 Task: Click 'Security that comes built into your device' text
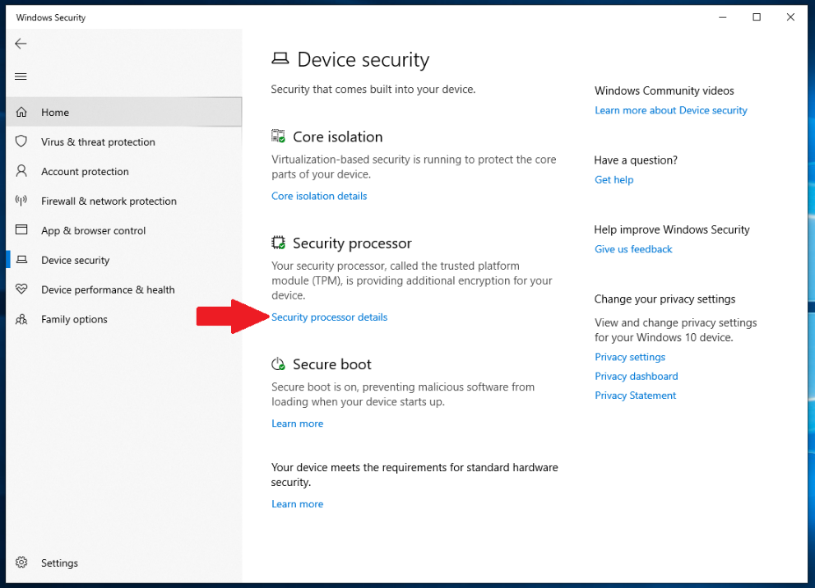click(373, 90)
